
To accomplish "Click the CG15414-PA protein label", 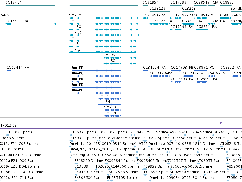I will pyautogui.click(x=18, y=68).
